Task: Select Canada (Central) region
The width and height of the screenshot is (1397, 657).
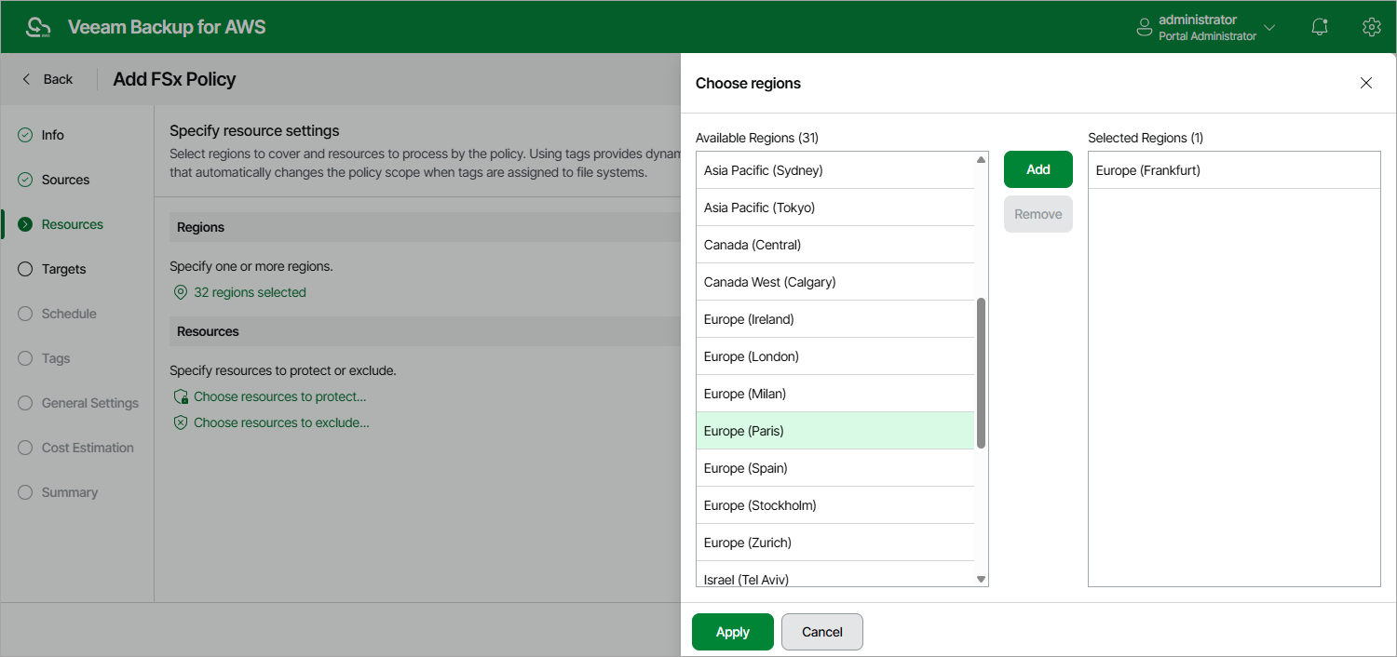Action: (x=835, y=245)
